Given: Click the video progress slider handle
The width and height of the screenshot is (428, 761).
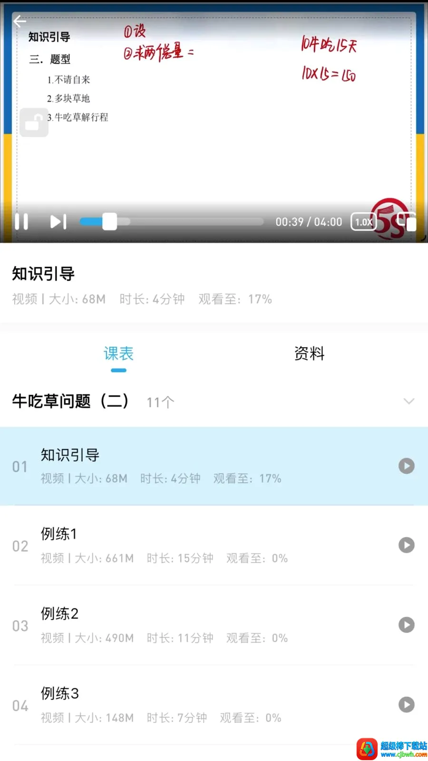Looking at the screenshot, I should (x=109, y=222).
